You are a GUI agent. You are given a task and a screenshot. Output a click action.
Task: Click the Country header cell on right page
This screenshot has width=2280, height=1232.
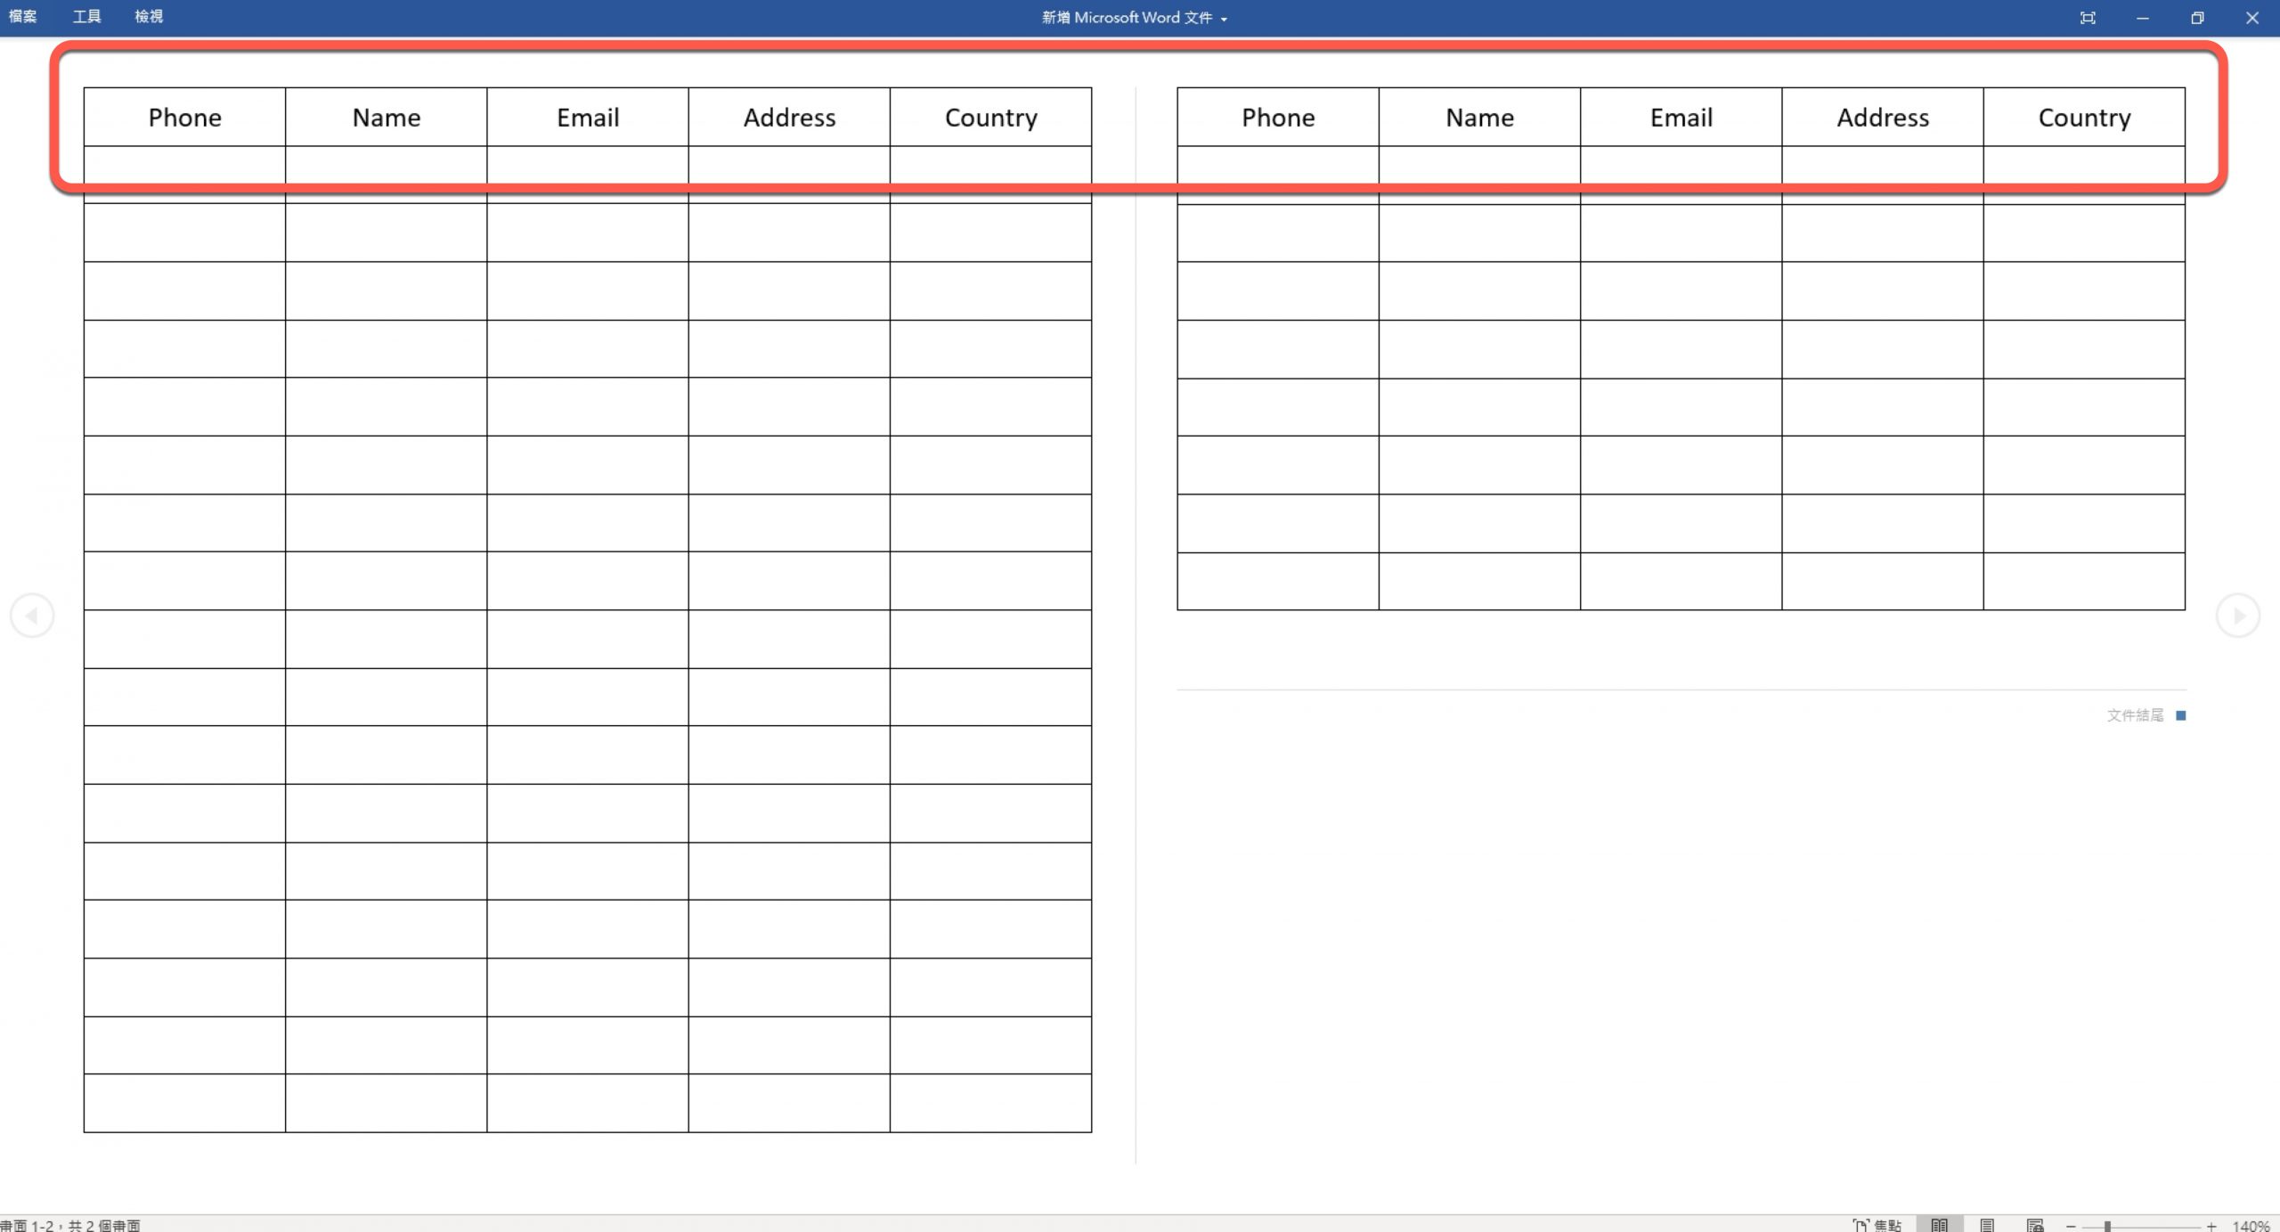click(2084, 118)
